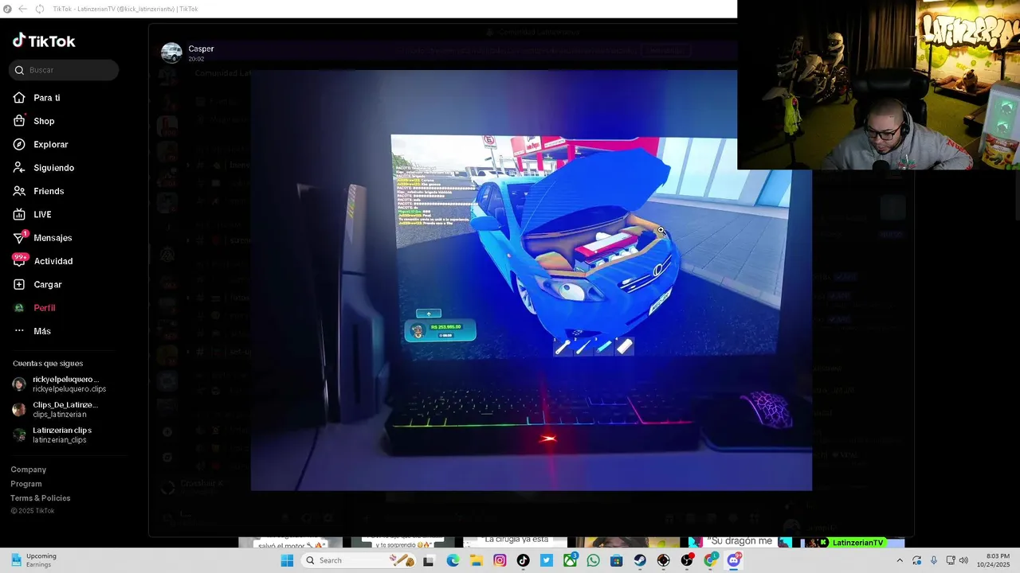Image resolution: width=1020 pixels, height=573 pixels.
Task: Open File Explorer from the taskbar
Action: tap(477, 560)
